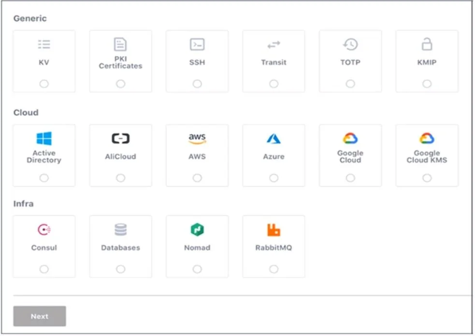Click the Google Cloud KMS logo
Image resolution: width=475 pixels, height=336 pixels.
pos(427,138)
